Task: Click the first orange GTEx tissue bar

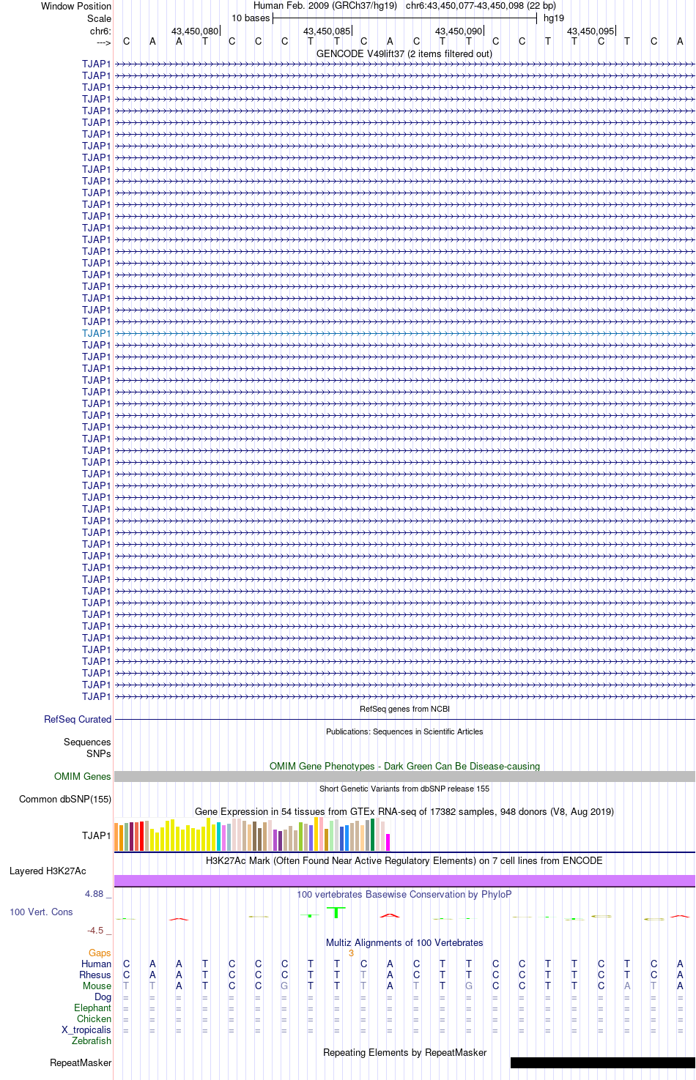Action: 116,837
